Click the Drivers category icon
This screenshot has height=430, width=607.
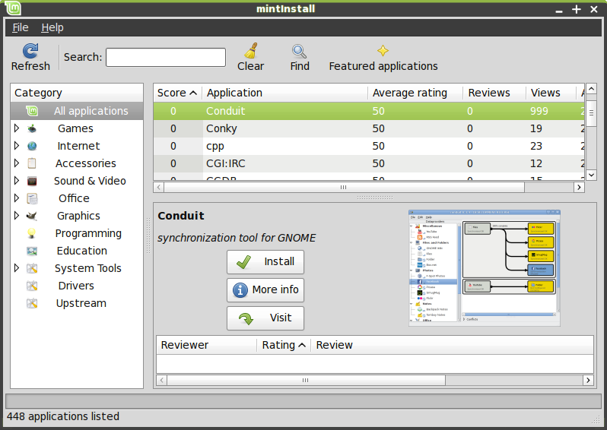pos(32,286)
